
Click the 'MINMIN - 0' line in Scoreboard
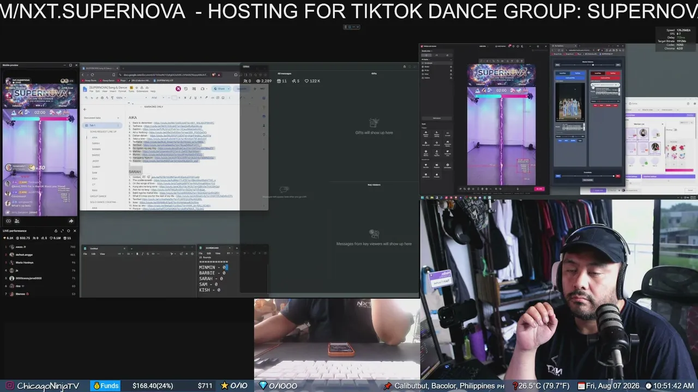pos(213,267)
